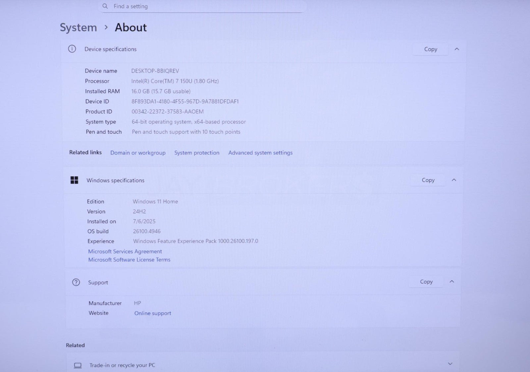Collapse the Windows specifications section
This screenshot has width=530, height=372.
coord(454,180)
